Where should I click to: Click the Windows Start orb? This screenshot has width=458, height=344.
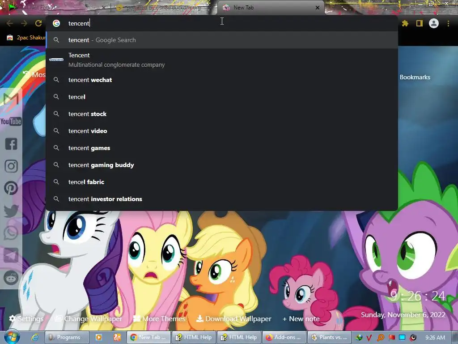coord(12,337)
